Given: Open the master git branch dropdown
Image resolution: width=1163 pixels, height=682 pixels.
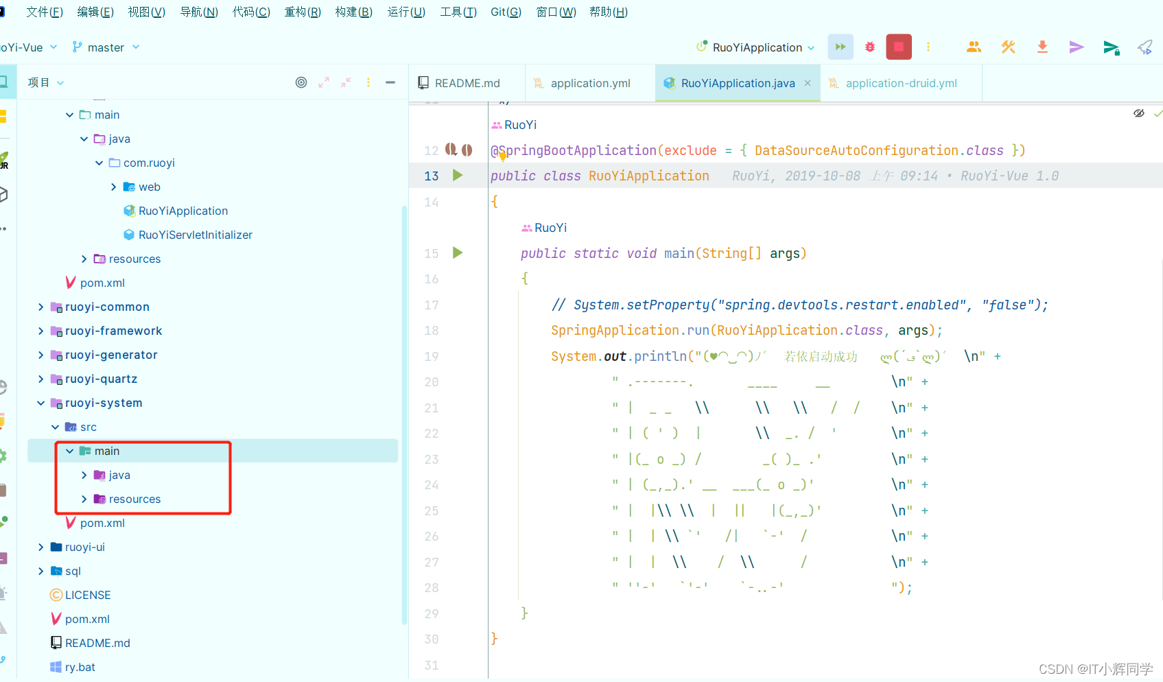Looking at the screenshot, I should point(106,47).
